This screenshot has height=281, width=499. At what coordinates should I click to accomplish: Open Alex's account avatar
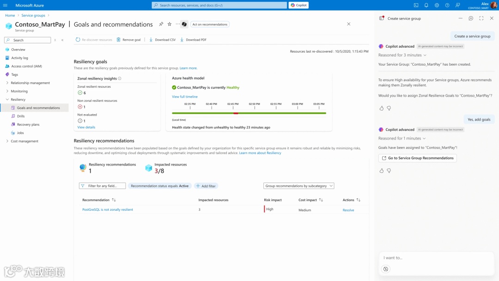click(x=493, y=6)
